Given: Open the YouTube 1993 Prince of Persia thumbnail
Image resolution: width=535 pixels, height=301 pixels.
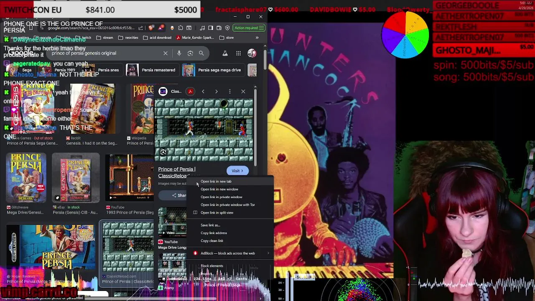Looking at the screenshot, I should pyautogui.click(x=130, y=178).
